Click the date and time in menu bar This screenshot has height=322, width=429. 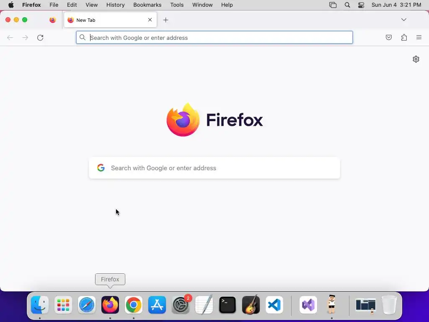[396, 5]
